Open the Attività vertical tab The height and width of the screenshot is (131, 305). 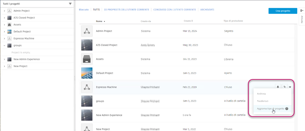point(302,19)
